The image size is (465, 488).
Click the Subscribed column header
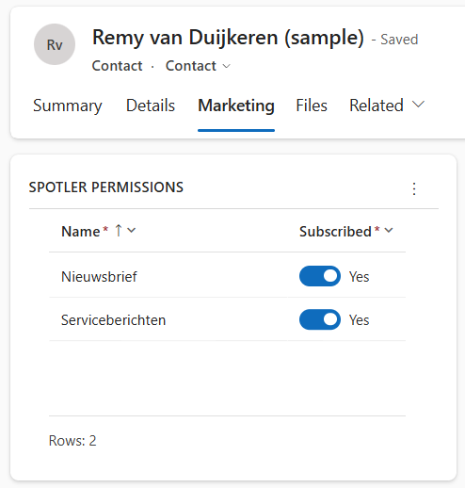click(335, 232)
